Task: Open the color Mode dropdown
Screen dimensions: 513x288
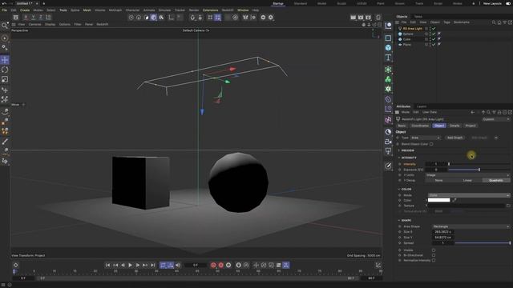Action: pyautogui.click(x=469, y=195)
